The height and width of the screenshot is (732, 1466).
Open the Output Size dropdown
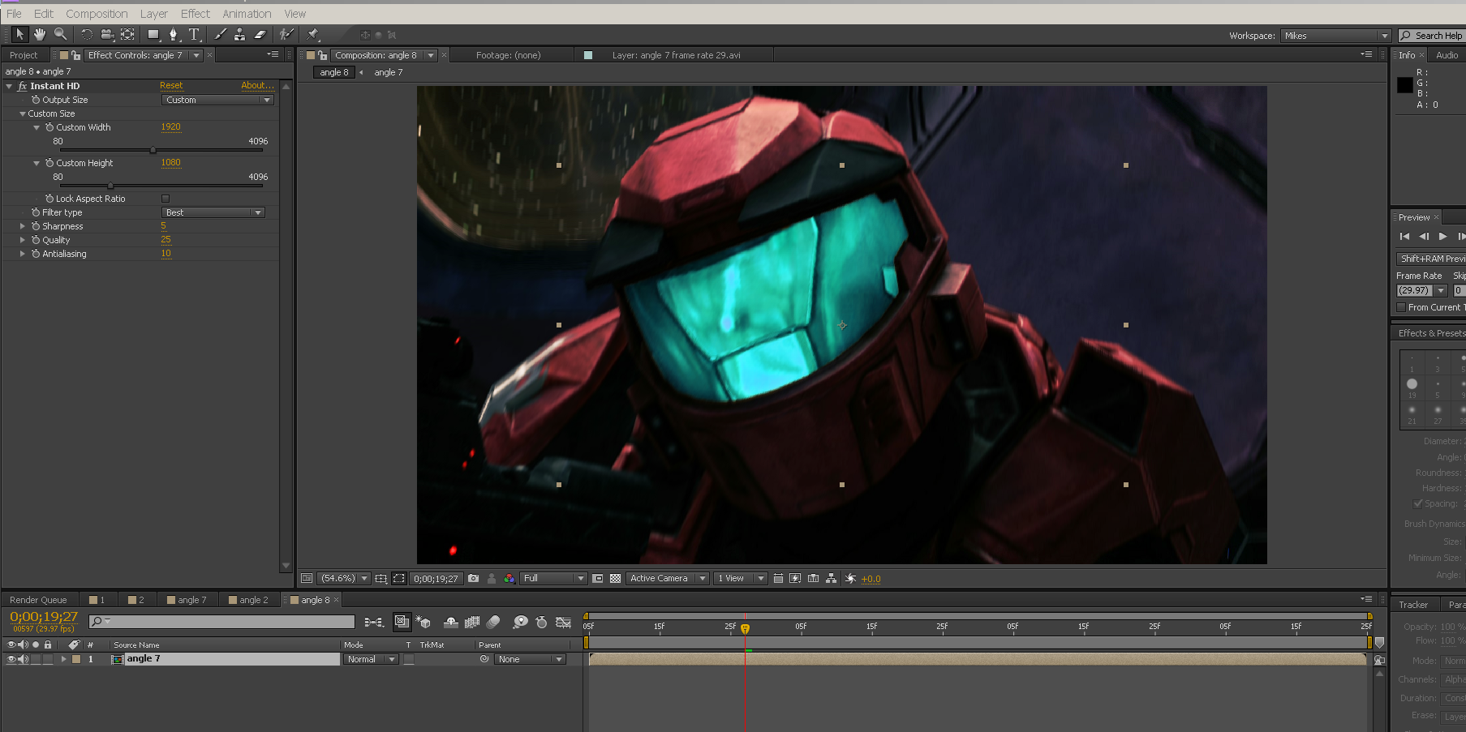[217, 100]
